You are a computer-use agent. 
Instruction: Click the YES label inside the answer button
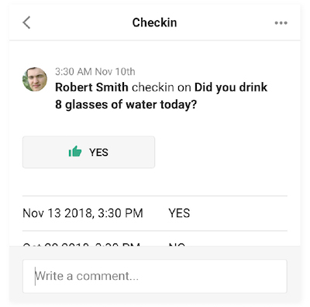(98, 152)
